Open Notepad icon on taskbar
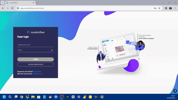 pyautogui.click(x=44, y=97)
